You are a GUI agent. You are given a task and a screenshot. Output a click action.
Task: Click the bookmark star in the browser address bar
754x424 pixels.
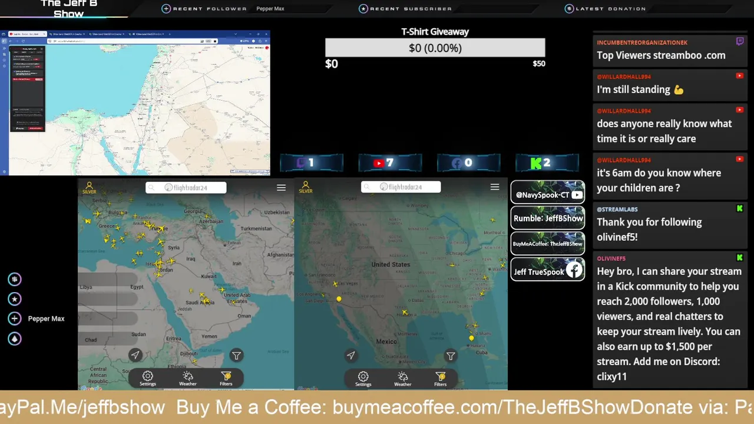[x=215, y=41]
